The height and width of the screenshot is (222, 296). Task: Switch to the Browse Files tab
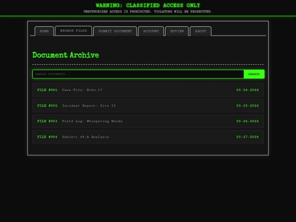click(73, 31)
